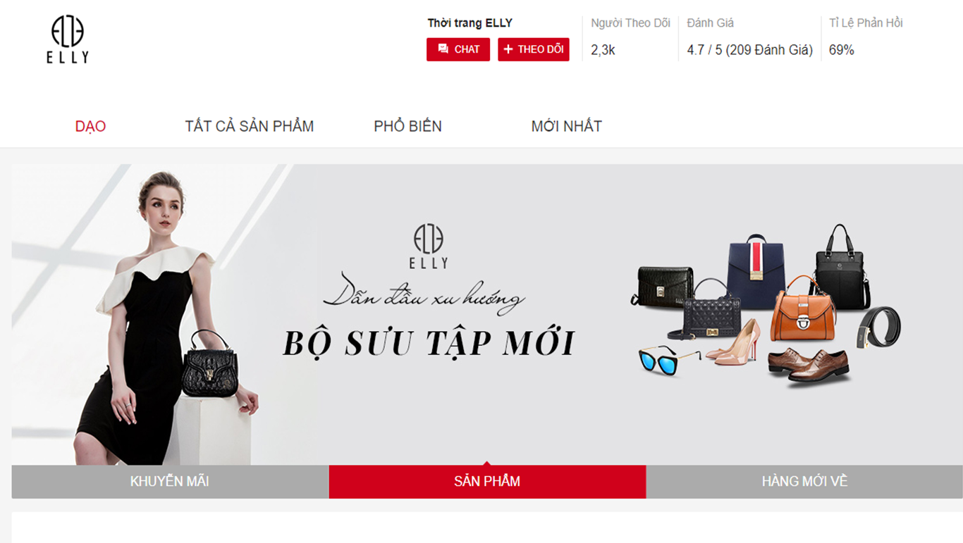Viewport: 963px width, 543px height.
Task: Select the red SẢN PHẨM section button
Action: tap(487, 482)
